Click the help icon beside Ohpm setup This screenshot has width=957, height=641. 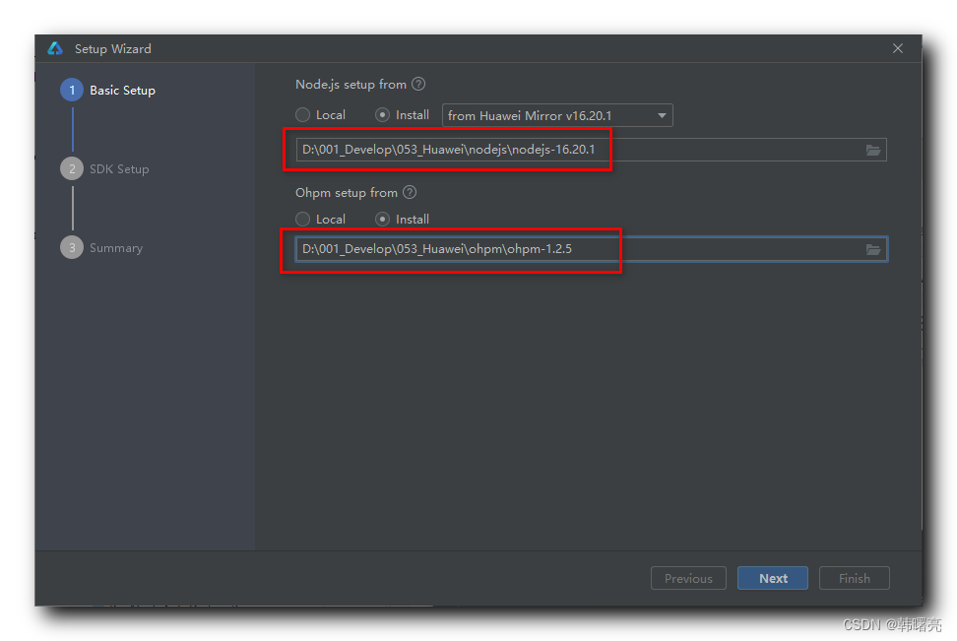coord(410,193)
